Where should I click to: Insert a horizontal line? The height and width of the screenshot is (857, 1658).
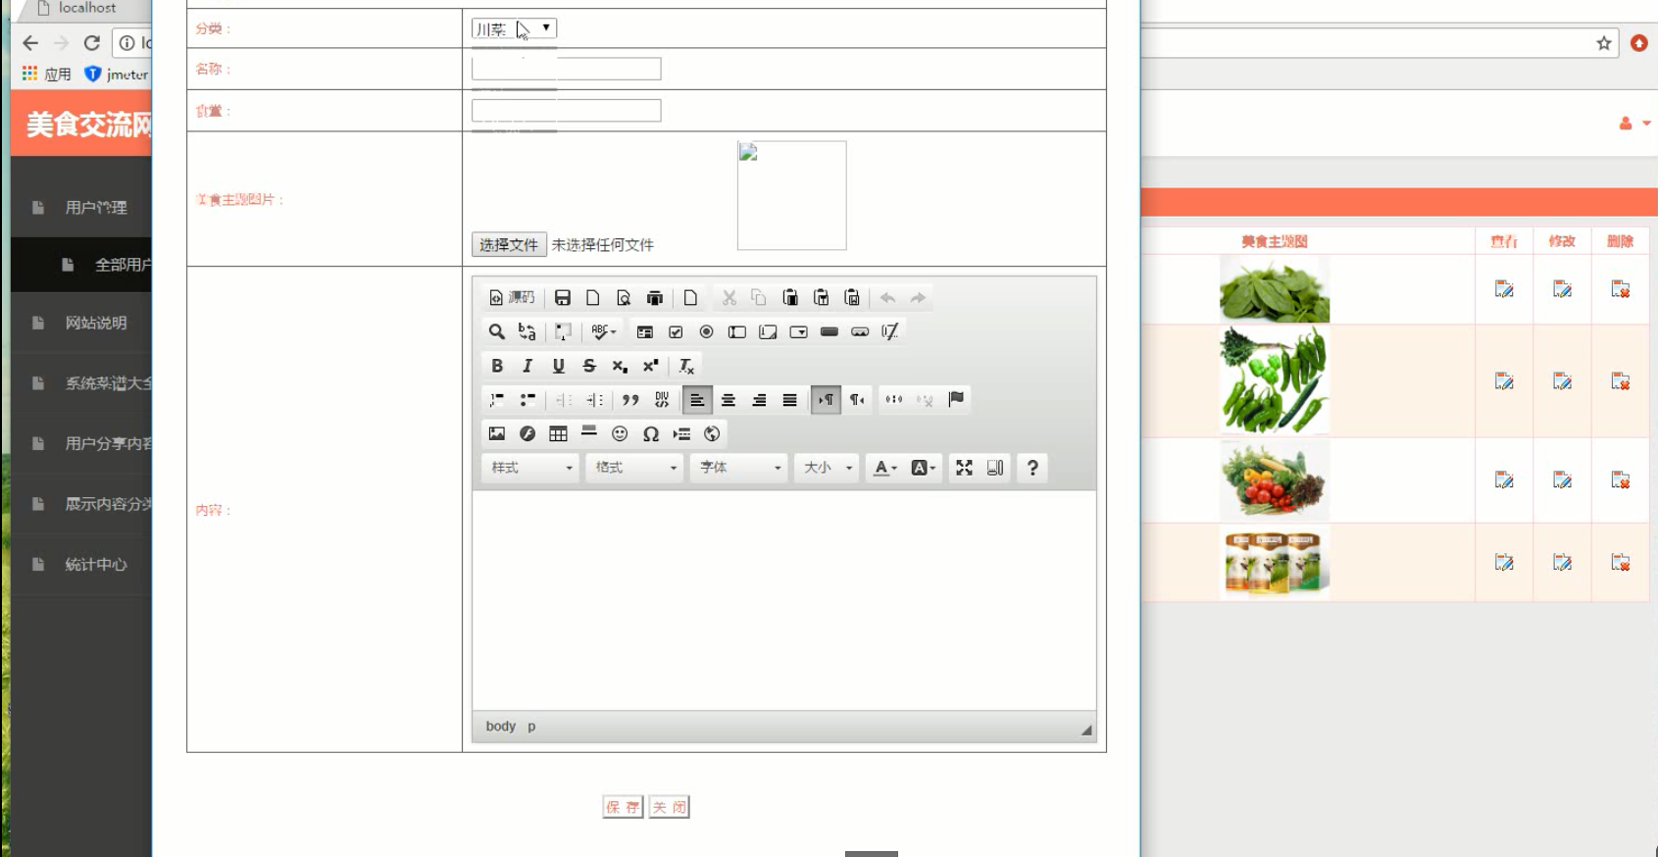click(589, 433)
